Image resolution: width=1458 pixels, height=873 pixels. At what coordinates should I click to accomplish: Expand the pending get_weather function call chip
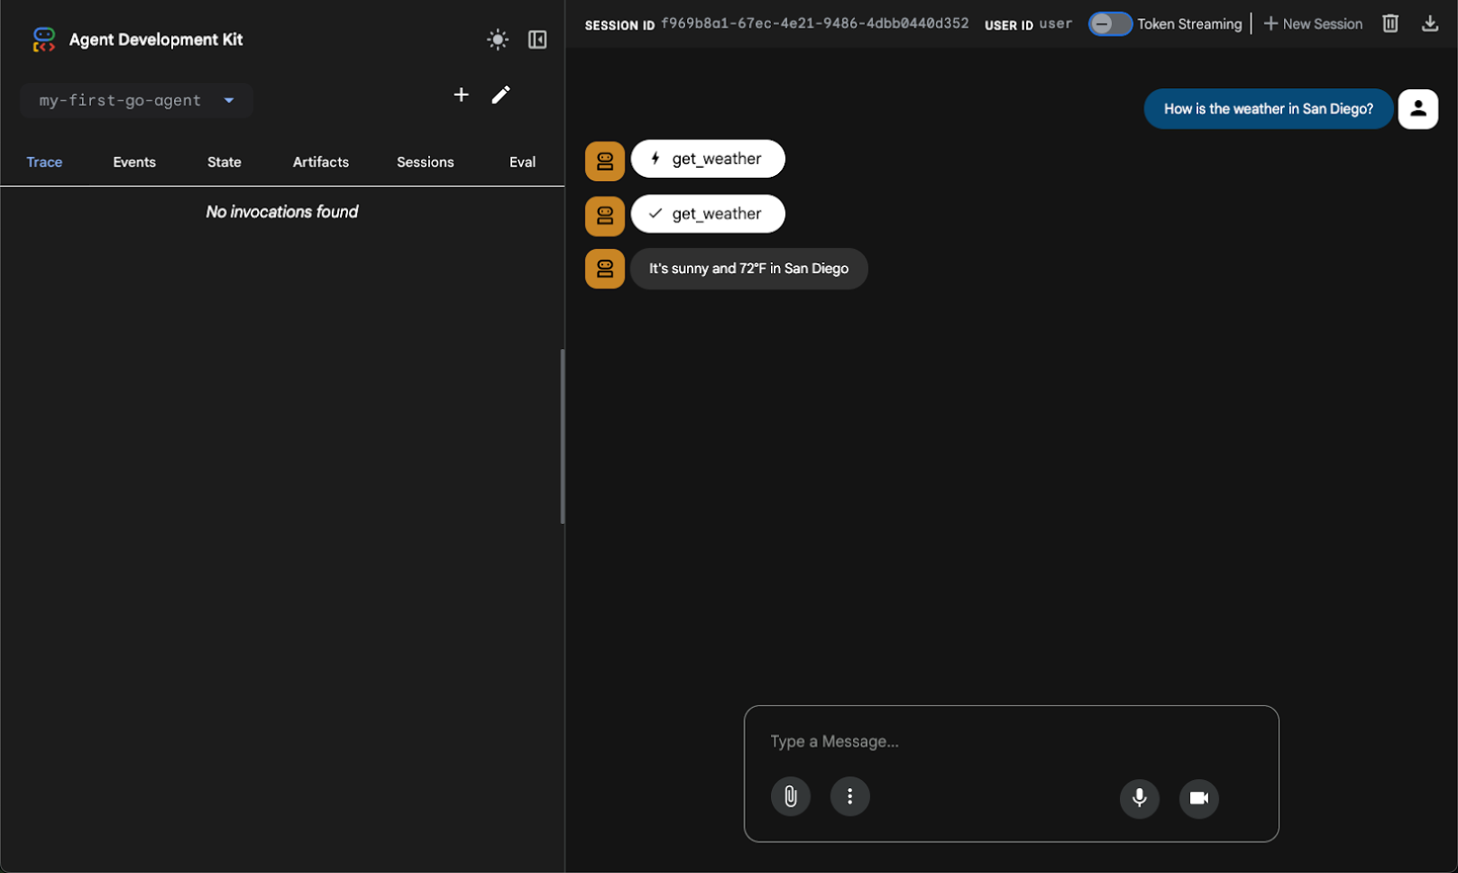[707, 159]
